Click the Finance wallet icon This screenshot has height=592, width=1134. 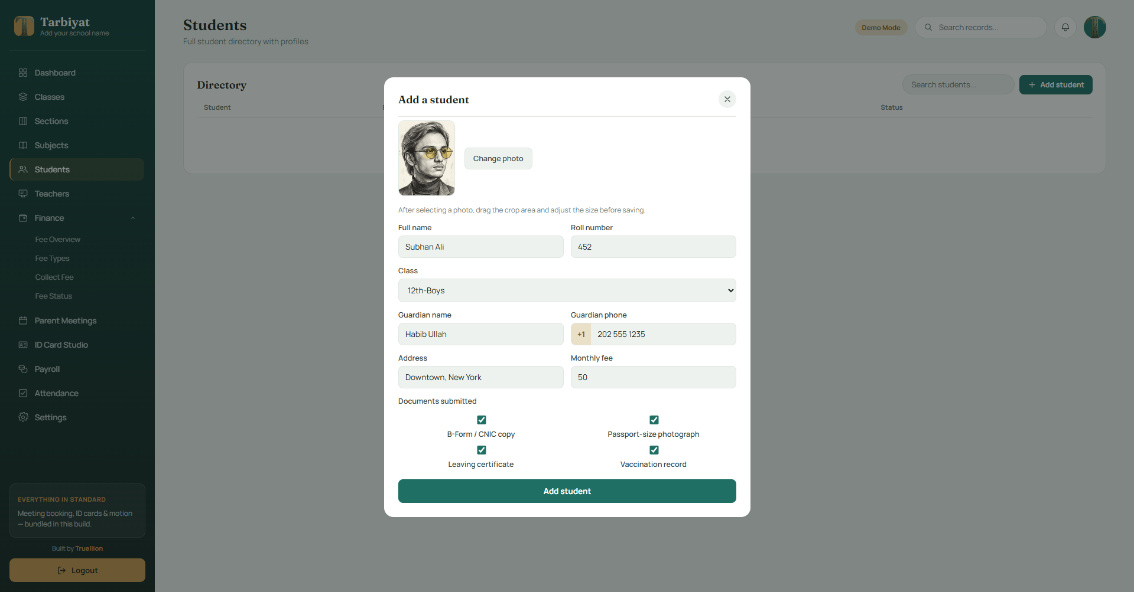(23, 218)
